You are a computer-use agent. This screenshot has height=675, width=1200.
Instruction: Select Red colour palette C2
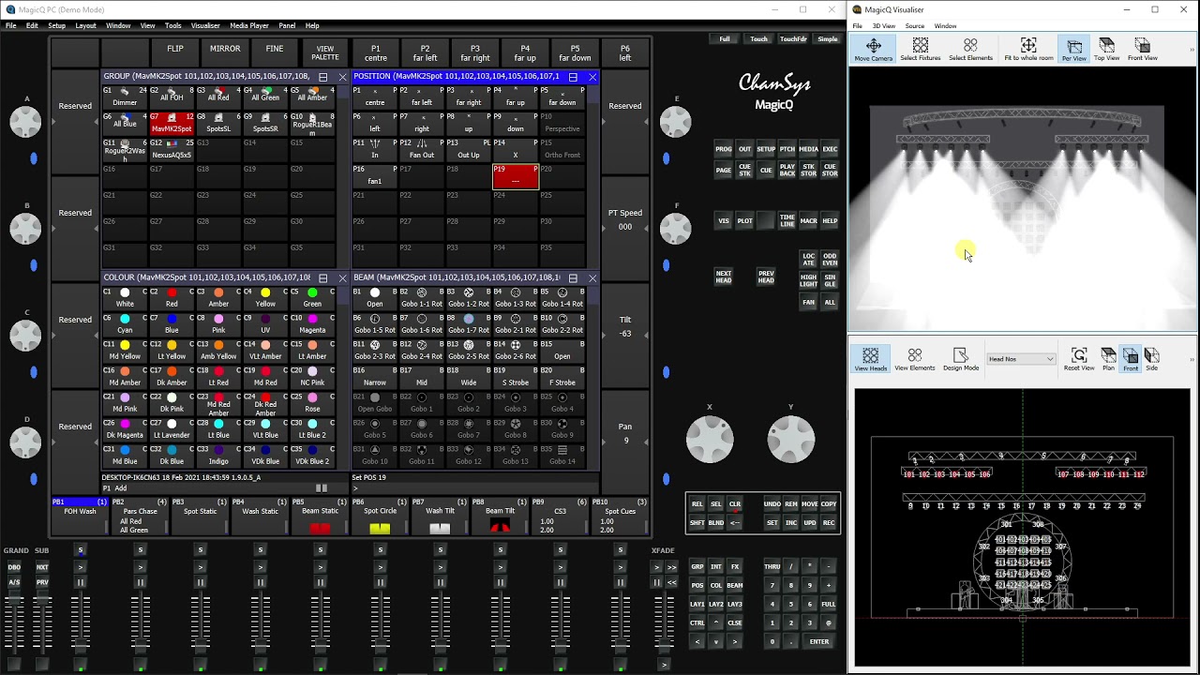pos(172,298)
